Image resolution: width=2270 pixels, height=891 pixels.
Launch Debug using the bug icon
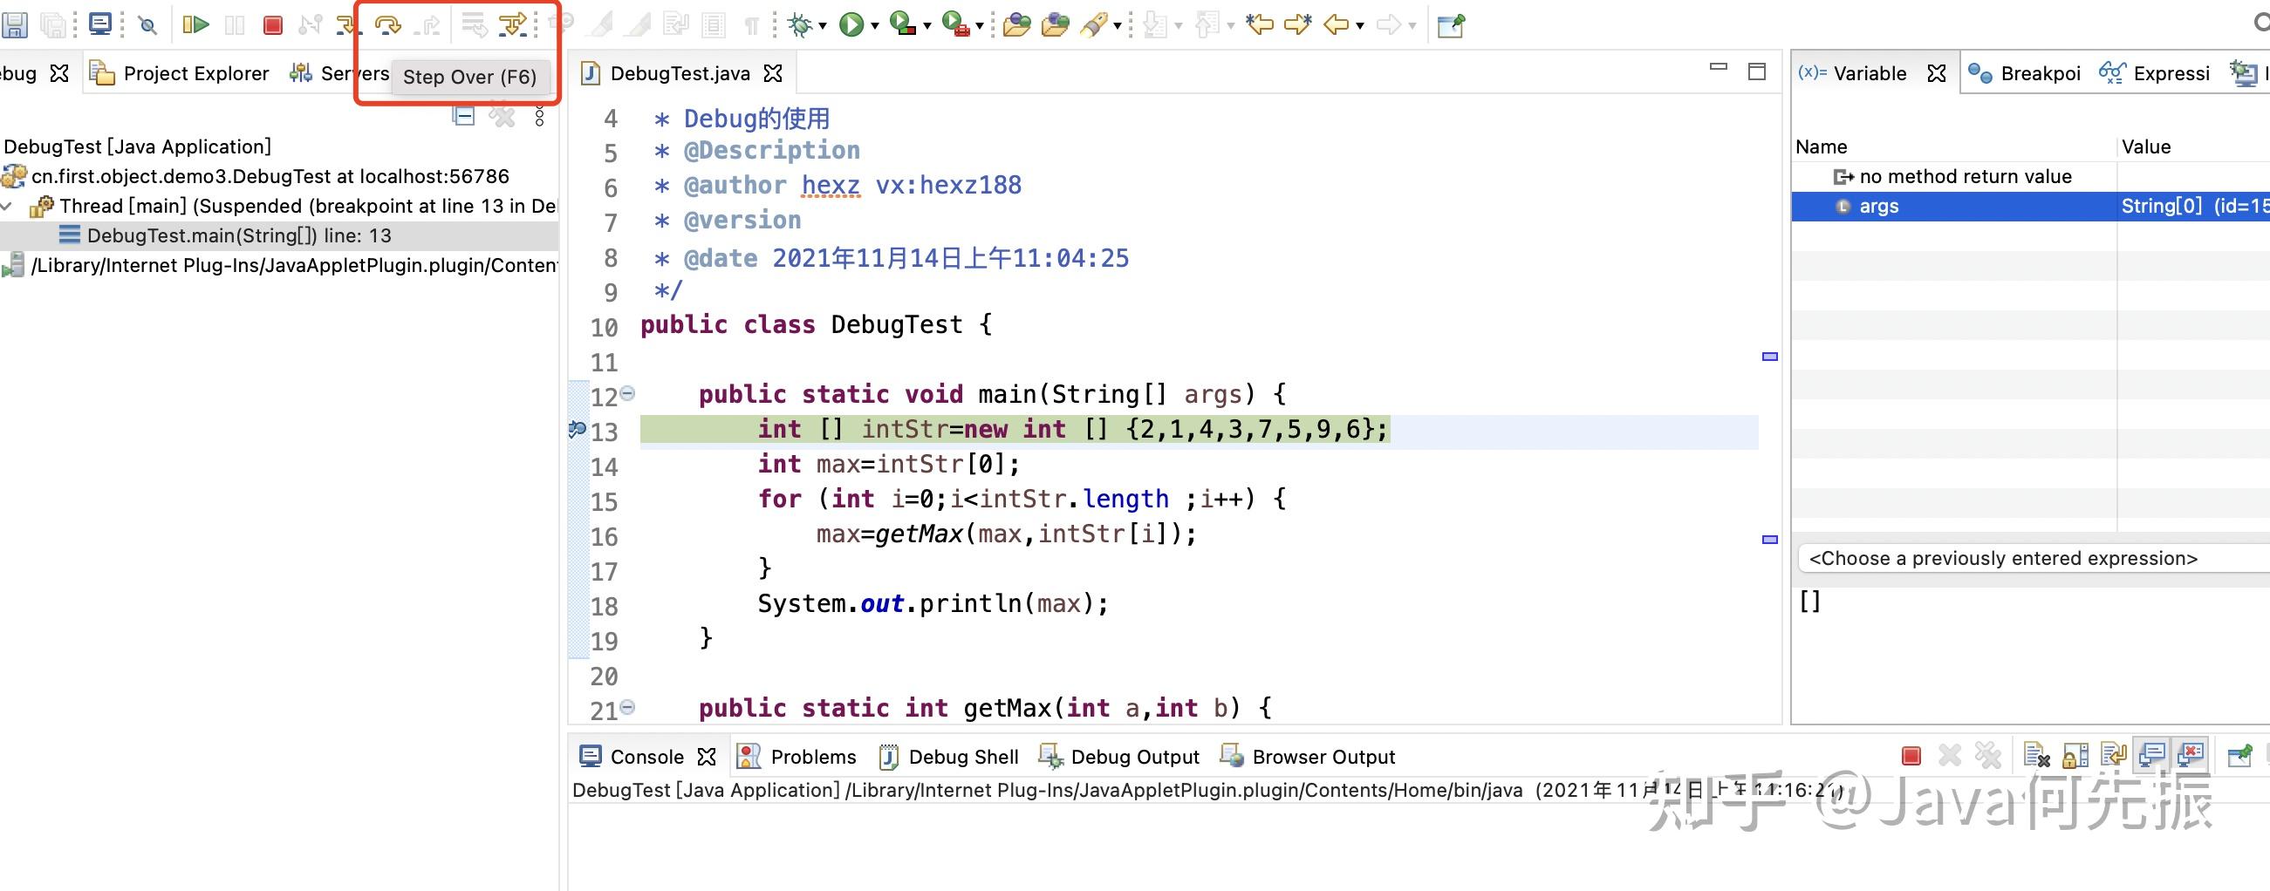click(x=800, y=24)
